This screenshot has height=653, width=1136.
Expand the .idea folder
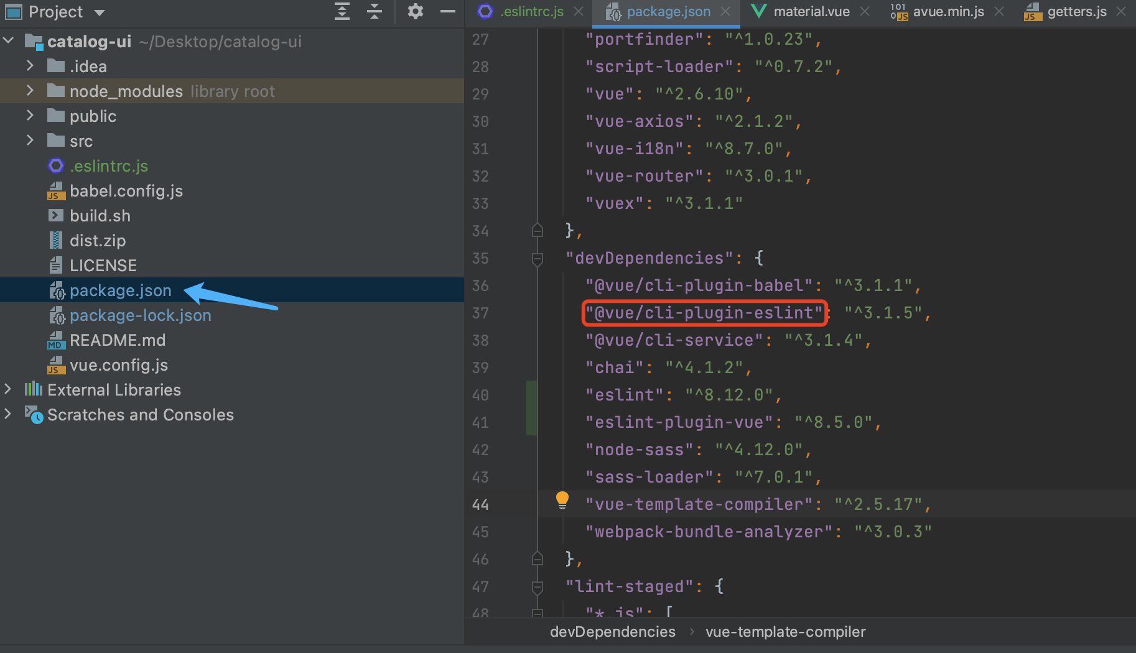(x=30, y=66)
